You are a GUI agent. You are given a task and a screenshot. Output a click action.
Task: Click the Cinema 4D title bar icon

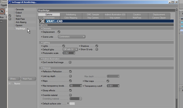[10, 2]
